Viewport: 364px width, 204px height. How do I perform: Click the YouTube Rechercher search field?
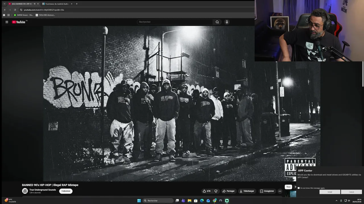(175, 22)
